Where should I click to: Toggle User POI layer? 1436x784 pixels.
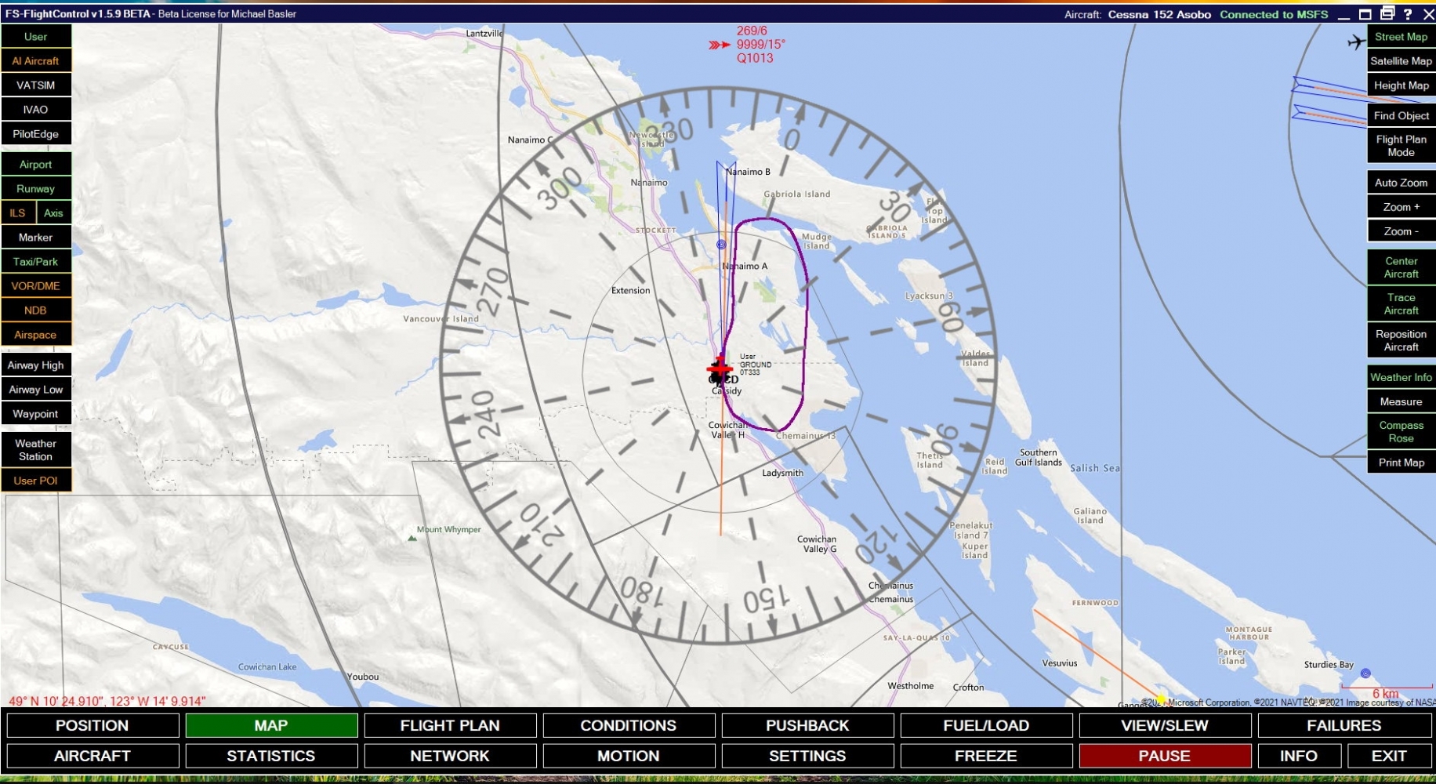[36, 481]
